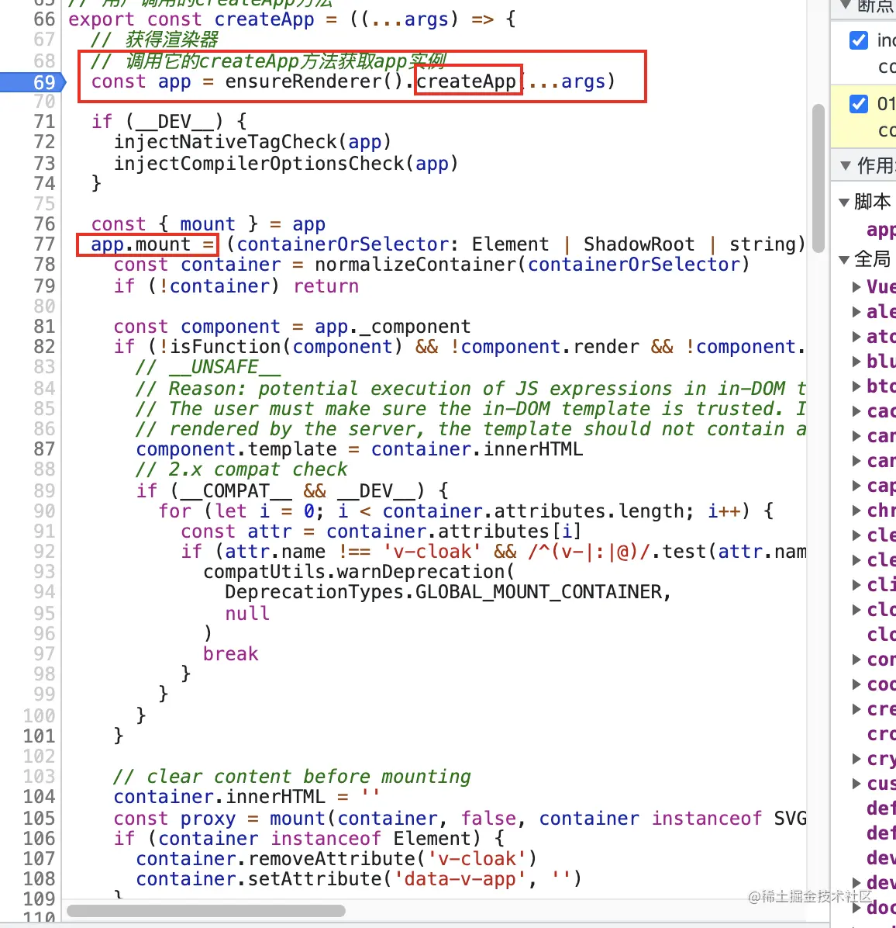Click 'warnDeprecation' on line 93

pos(421,572)
